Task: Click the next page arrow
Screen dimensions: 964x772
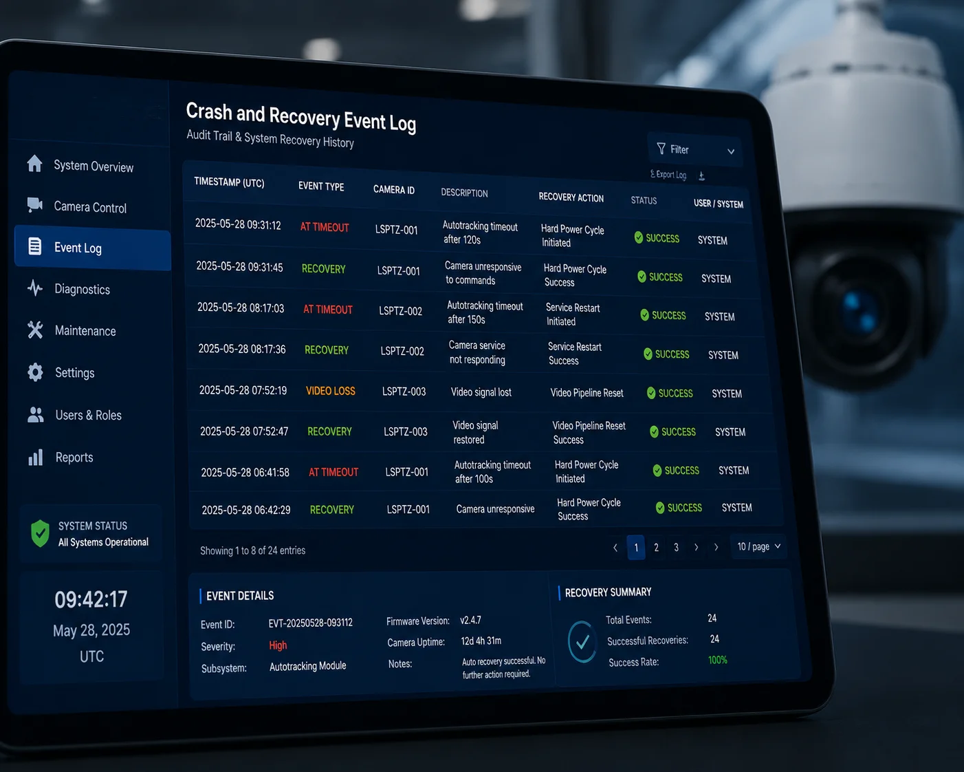Action: point(697,548)
